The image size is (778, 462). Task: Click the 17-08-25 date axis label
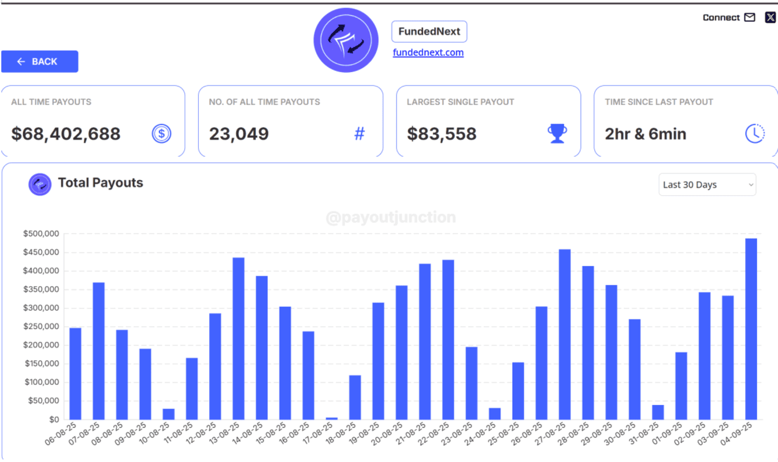coord(317,434)
